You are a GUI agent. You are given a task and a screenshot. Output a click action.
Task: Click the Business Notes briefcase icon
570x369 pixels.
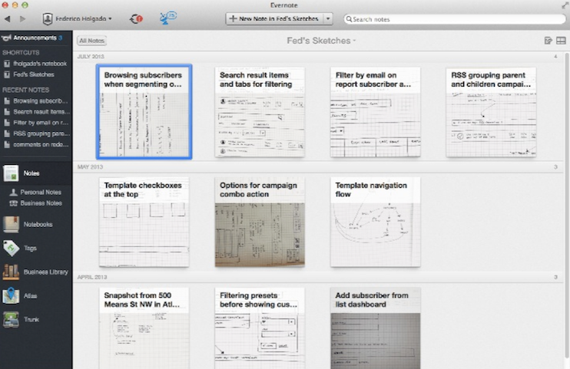[14, 203]
